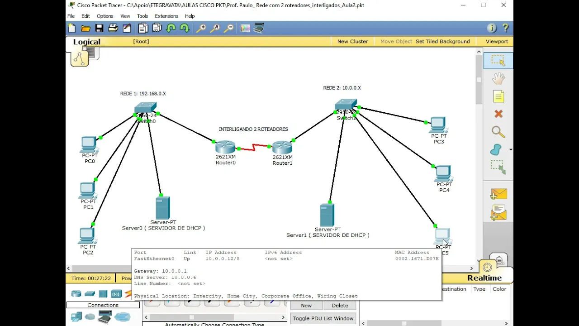The height and width of the screenshot is (326, 579).
Task: Open a file using the folder icon
Action: [85, 29]
